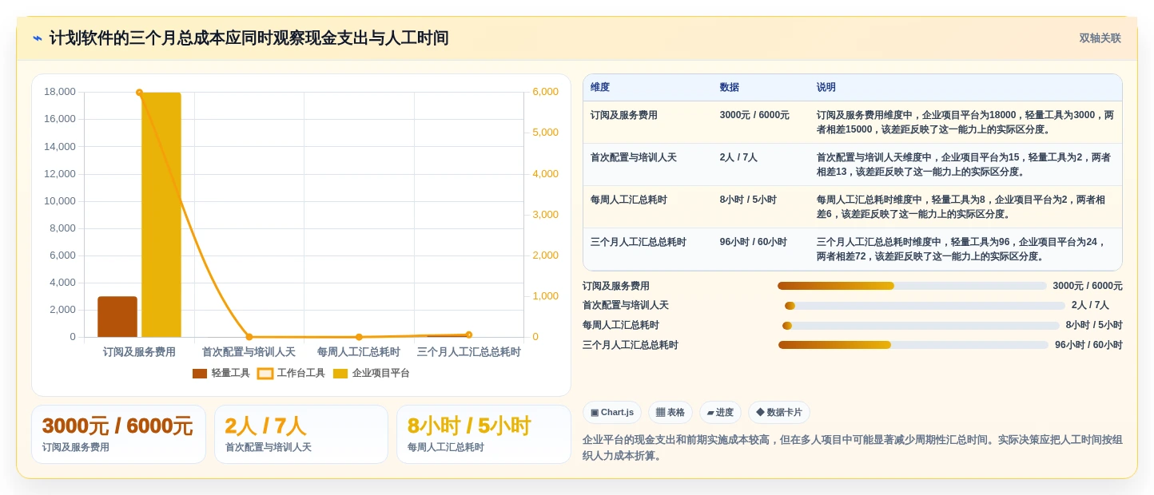Click the lightning bolt icon in title

click(x=38, y=38)
